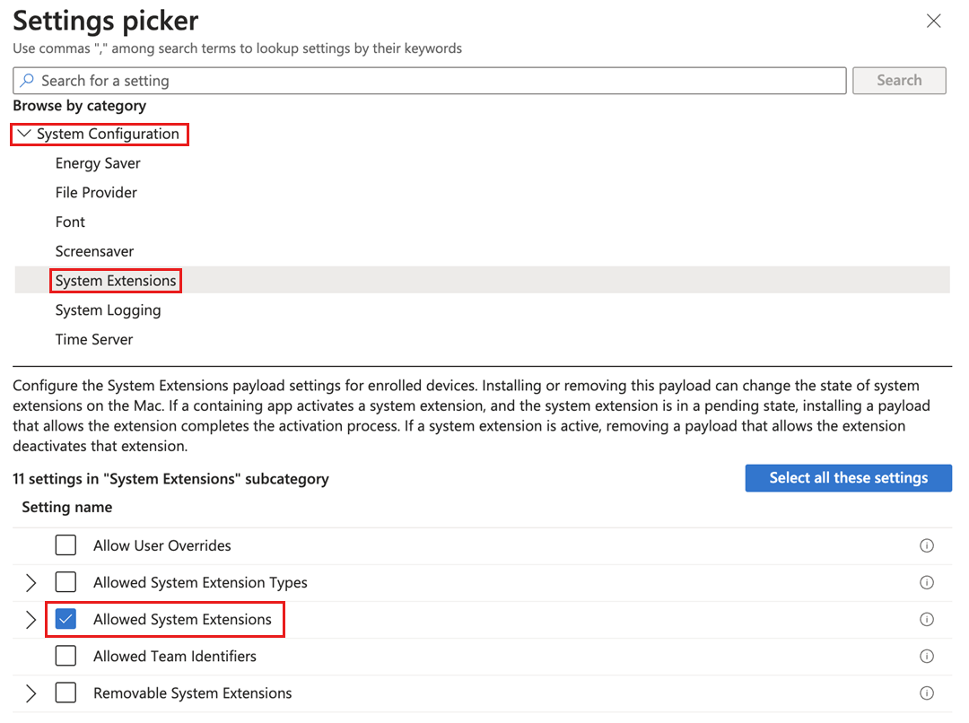Click Select all these settings button
This screenshot has height=723, width=969.
(848, 478)
